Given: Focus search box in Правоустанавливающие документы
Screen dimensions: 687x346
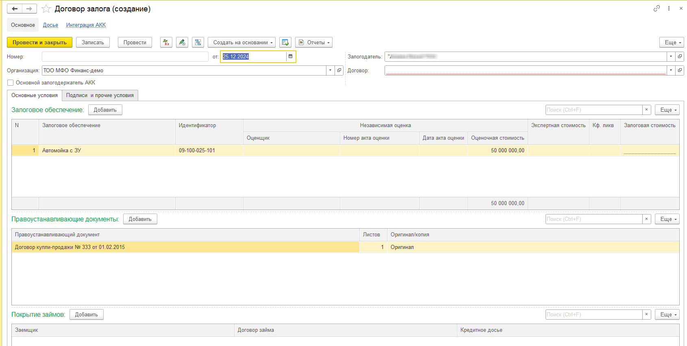Looking at the screenshot, I should (594, 219).
